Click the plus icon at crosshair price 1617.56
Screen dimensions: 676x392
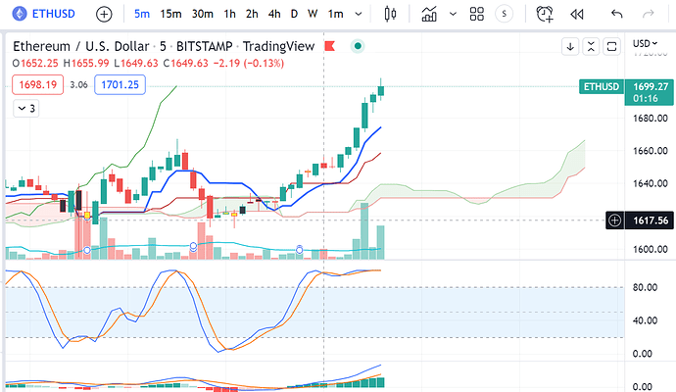tap(614, 220)
